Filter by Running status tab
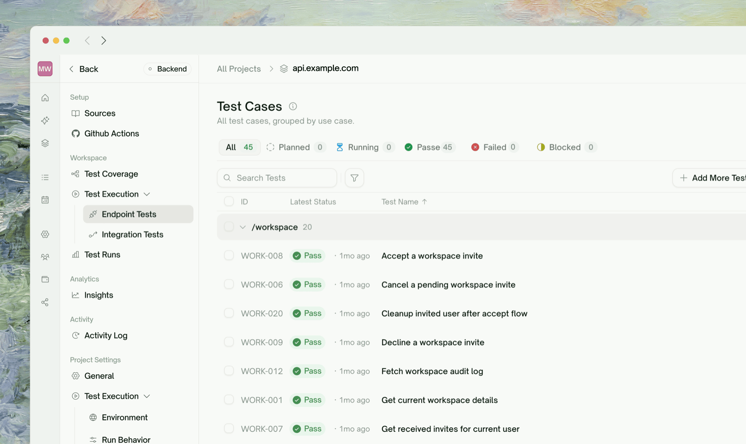This screenshot has width=746, height=444. (x=365, y=147)
